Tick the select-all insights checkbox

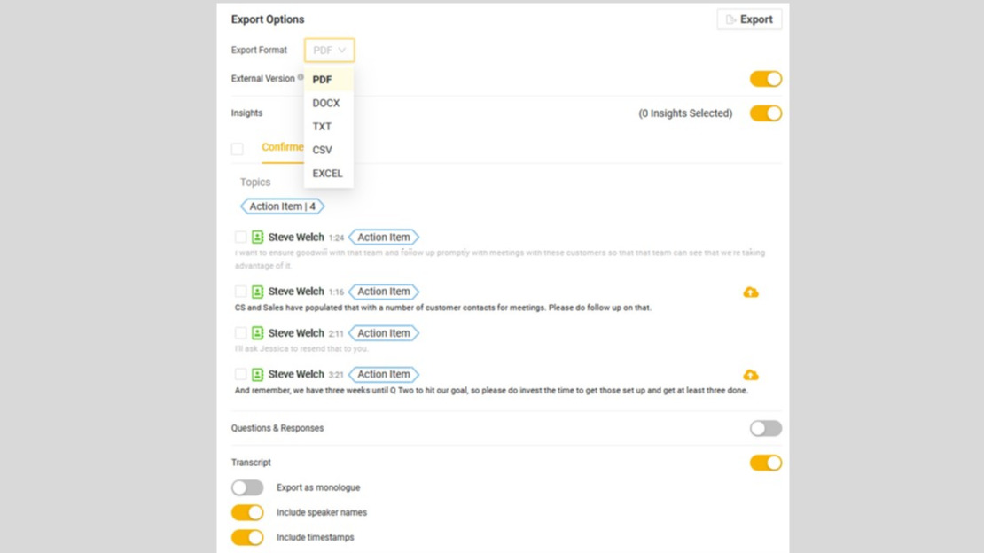[238, 149]
